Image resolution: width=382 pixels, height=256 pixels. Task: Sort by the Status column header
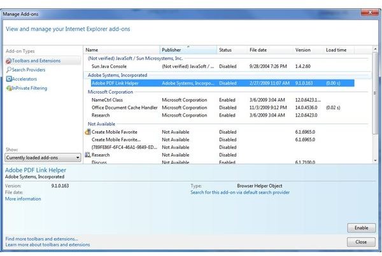coord(232,50)
